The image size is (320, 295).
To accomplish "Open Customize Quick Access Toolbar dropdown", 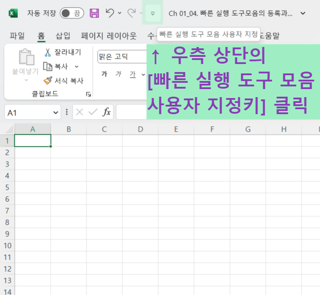I will pyautogui.click(x=153, y=13).
